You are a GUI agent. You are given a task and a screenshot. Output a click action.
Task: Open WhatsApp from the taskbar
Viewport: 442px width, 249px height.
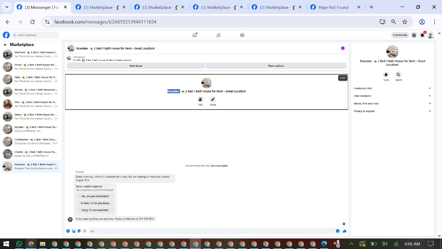click(x=19, y=244)
